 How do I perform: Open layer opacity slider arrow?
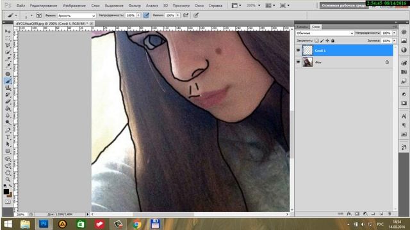[395, 33]
